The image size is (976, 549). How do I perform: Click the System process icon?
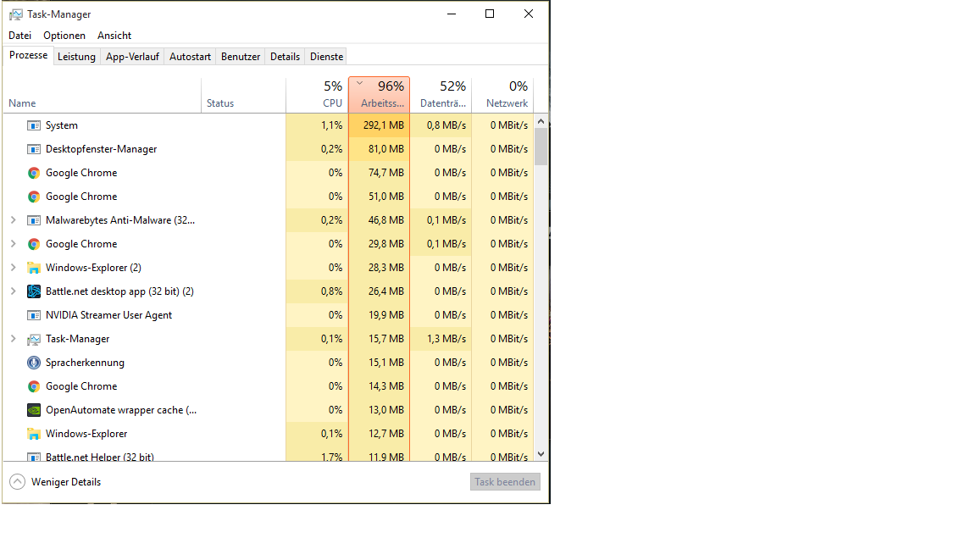pos(34,125)
